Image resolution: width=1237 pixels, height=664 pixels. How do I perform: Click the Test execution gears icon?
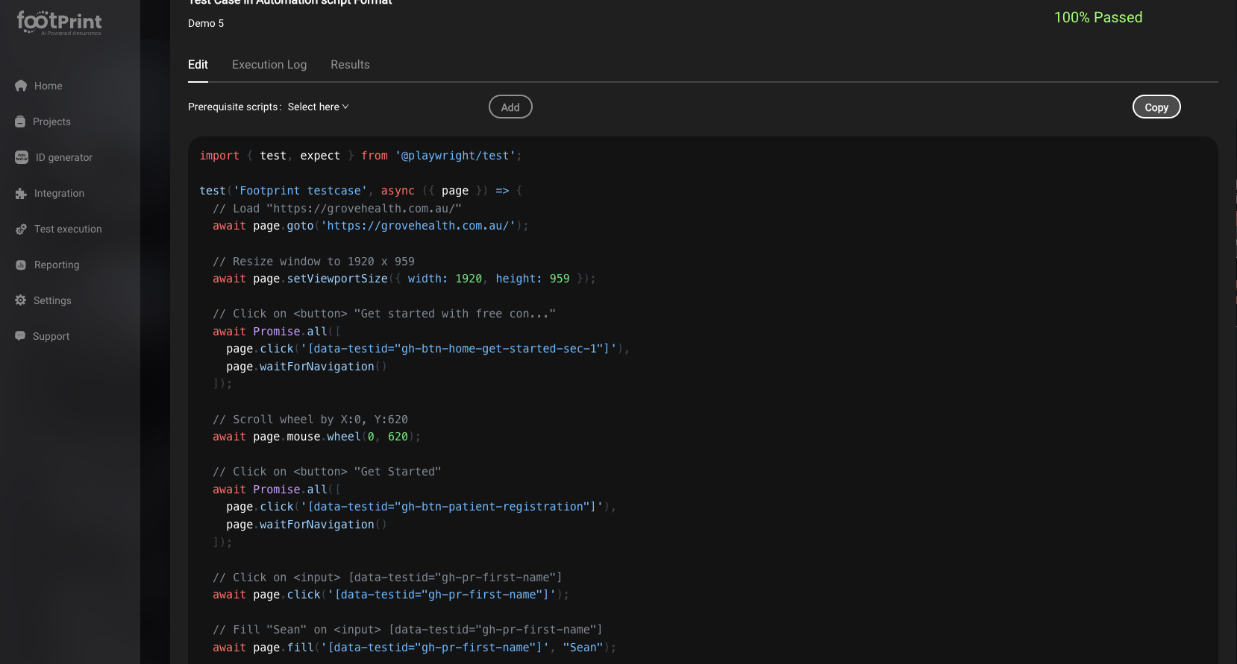(21, 229)
